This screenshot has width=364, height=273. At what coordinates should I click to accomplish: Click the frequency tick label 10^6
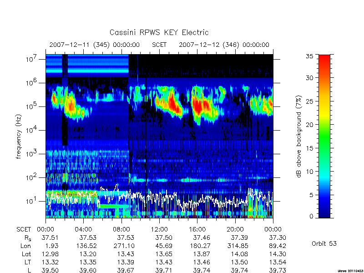pyautogui.click(x=32, y=82)
